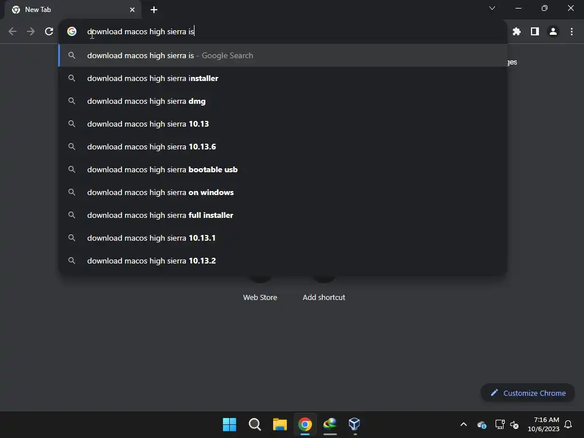Open File Explorer from taskbar
584x438 pixels.
coord(279,424)
